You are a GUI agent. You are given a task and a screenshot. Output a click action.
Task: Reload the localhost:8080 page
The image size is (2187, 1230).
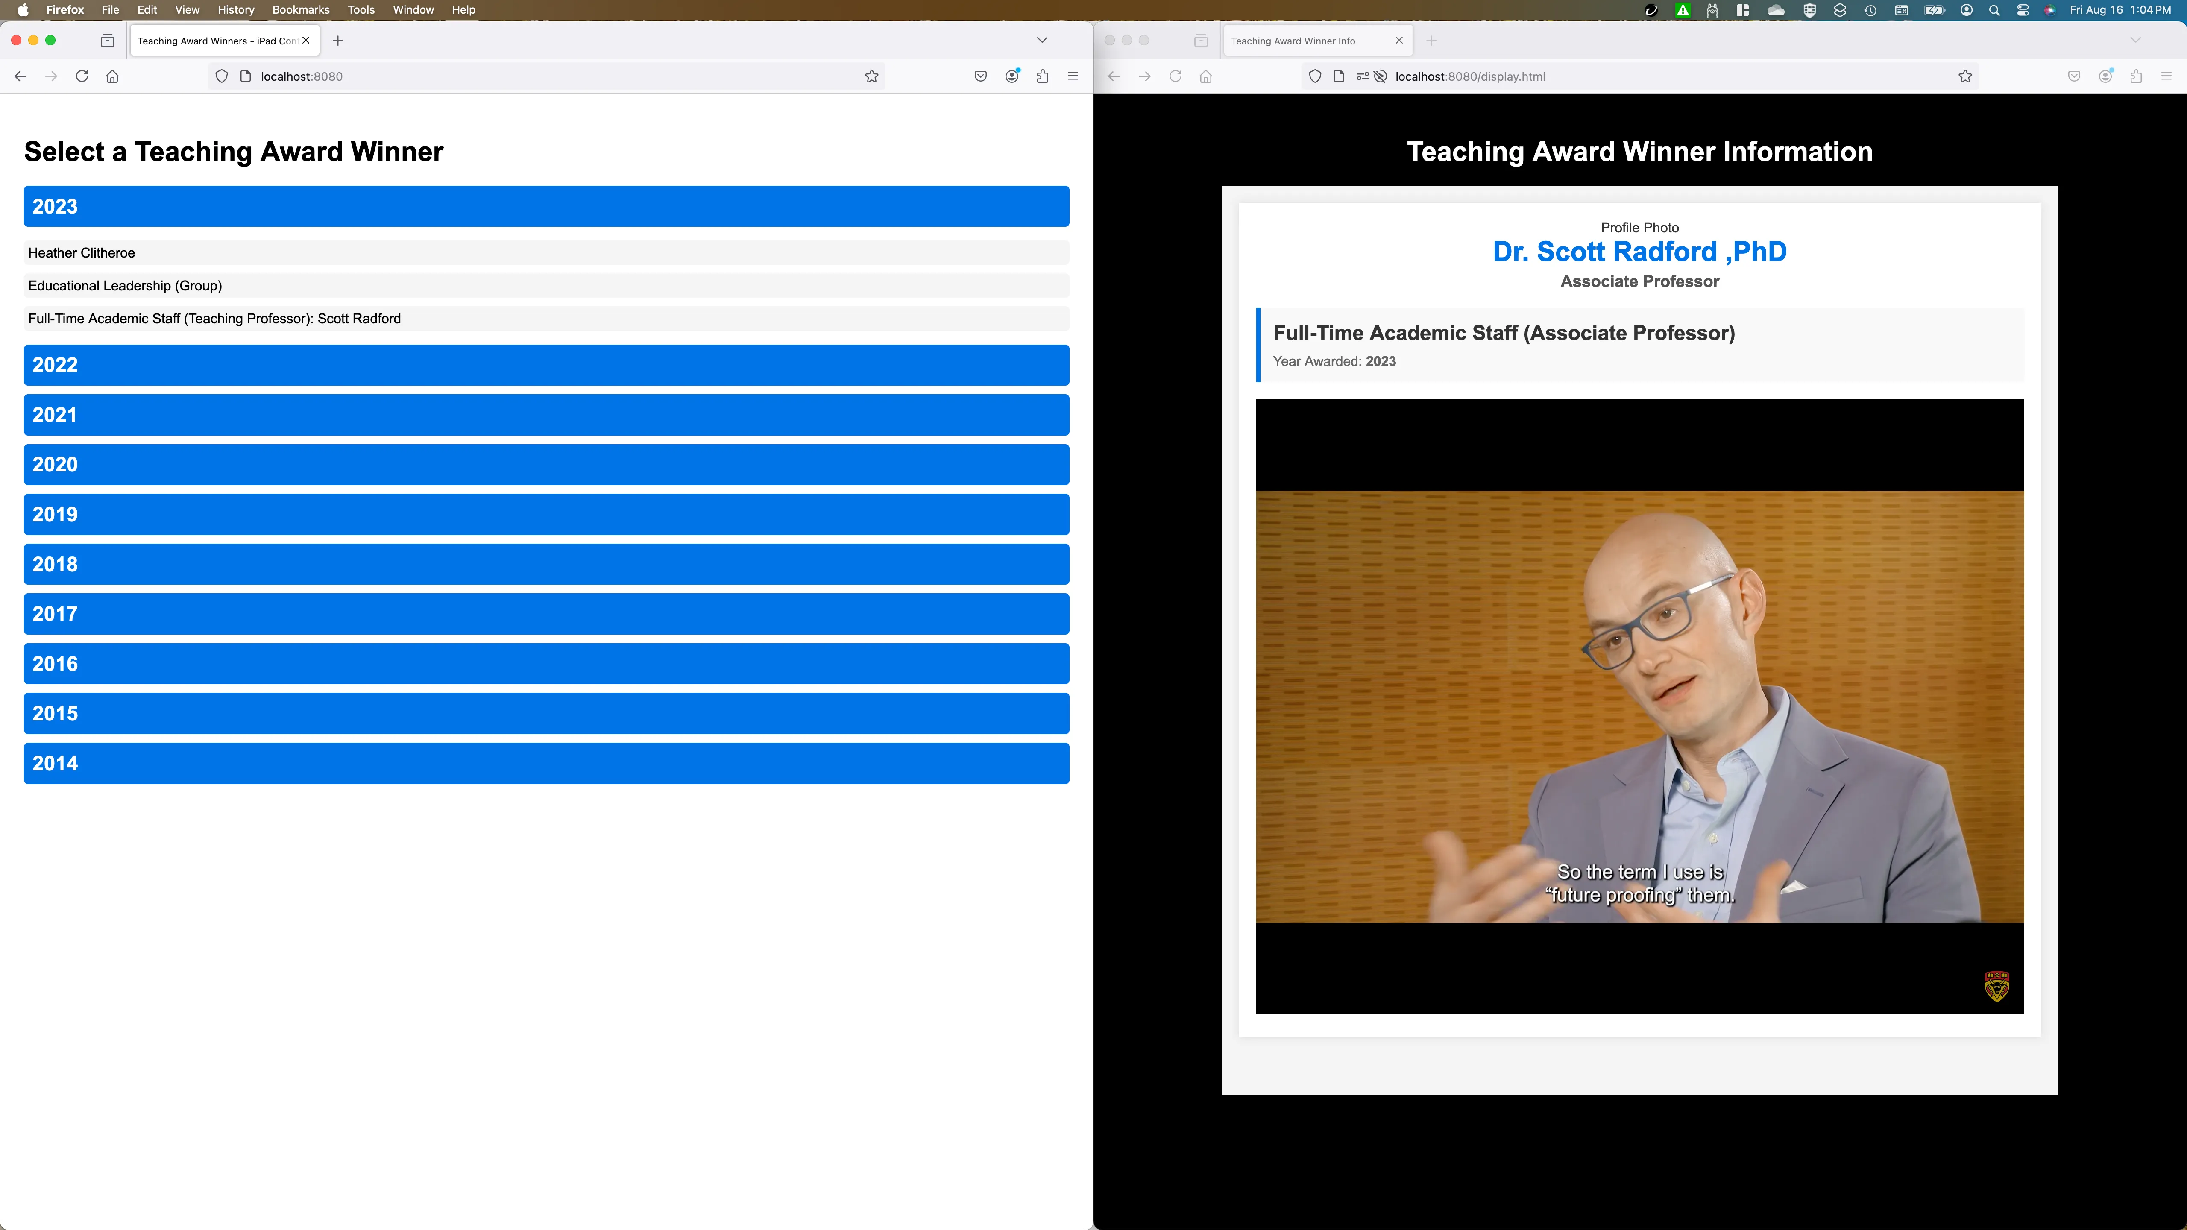tap(82, 76)
